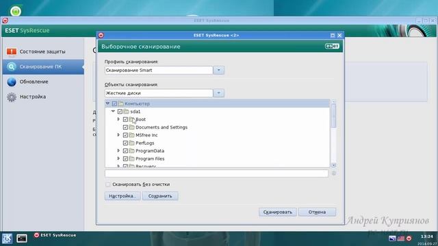Screen dimensions: 438x246
Task: Open the Protection Status (Состояние защиты) section
Action: (x=43, y=52)
